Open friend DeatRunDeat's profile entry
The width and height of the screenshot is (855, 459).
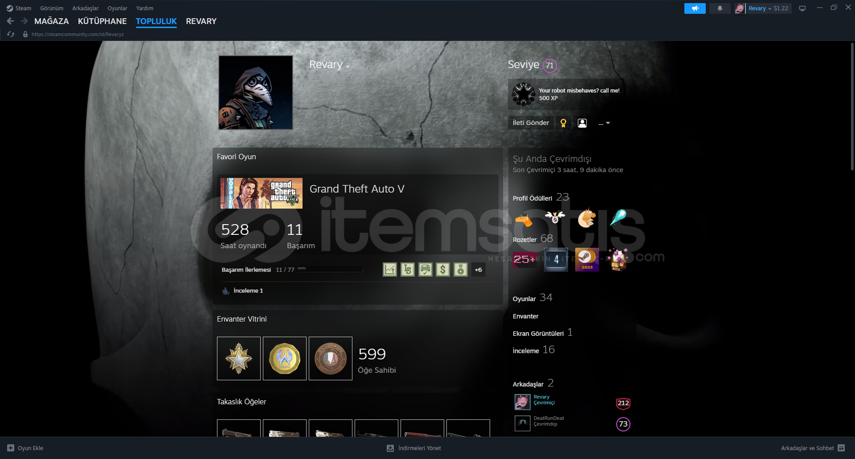click(572, 423)
